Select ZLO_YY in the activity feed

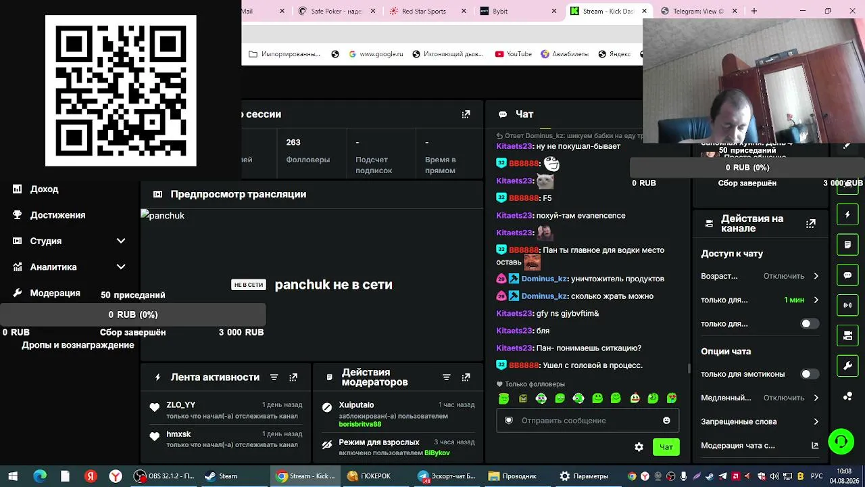pyautogui.click(x=181, y=405)
